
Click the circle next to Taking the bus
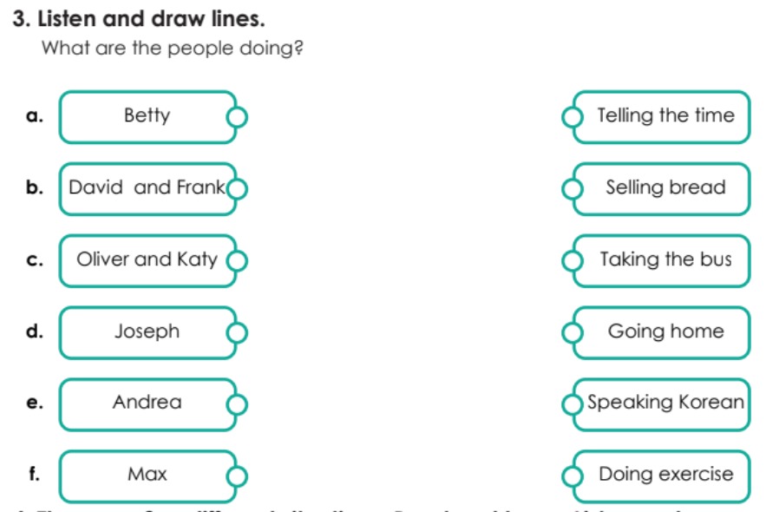pyautogui.click(x=573, y=261)
